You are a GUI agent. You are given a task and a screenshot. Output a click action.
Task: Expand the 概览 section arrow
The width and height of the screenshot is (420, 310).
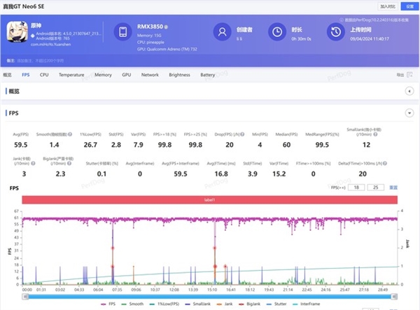coord(409,92)
